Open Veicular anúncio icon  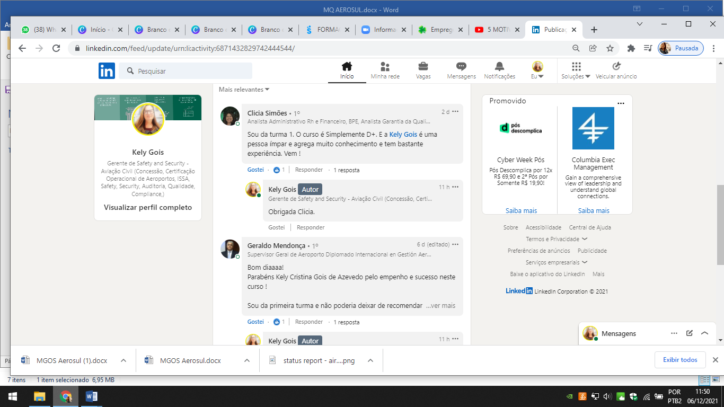616,66
